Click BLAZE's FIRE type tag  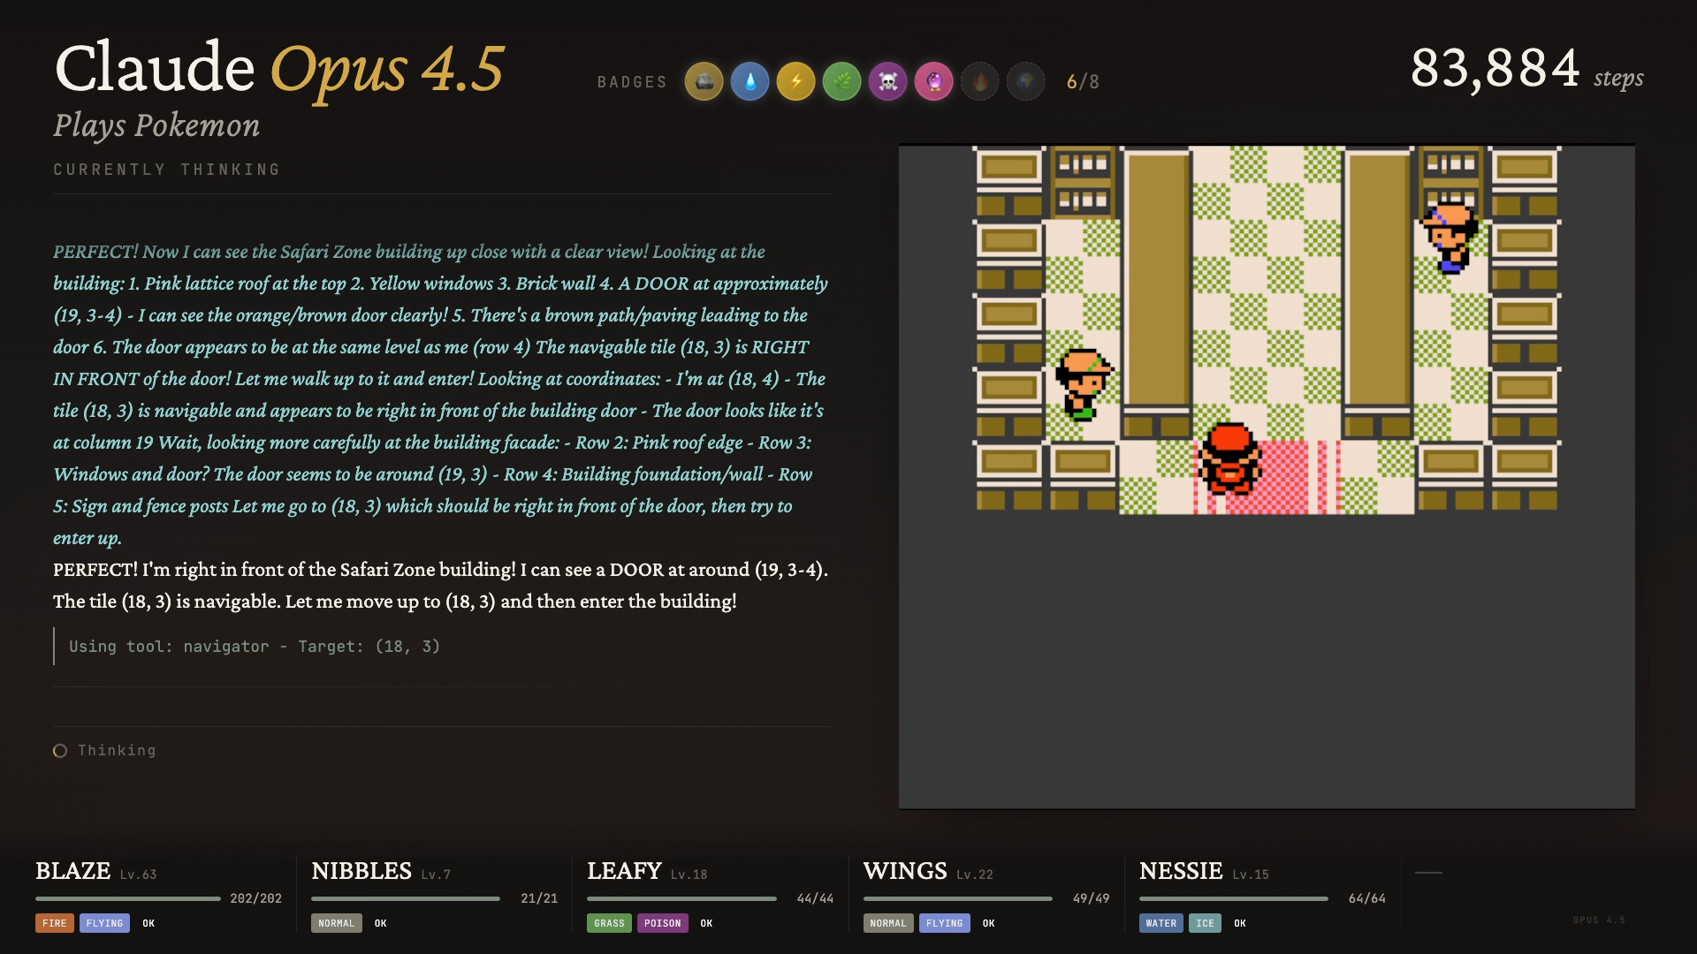[55, 923]
